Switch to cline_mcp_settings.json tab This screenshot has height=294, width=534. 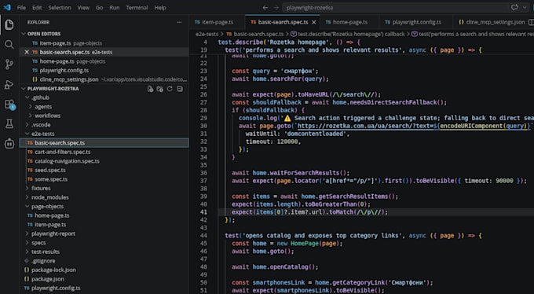coord(492,22)
